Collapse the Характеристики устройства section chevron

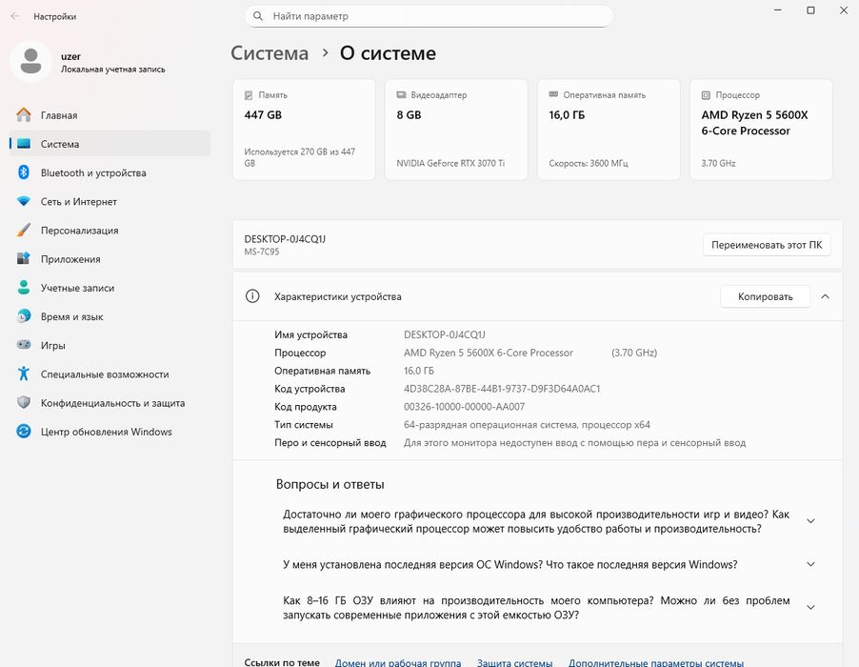point(825,296)
